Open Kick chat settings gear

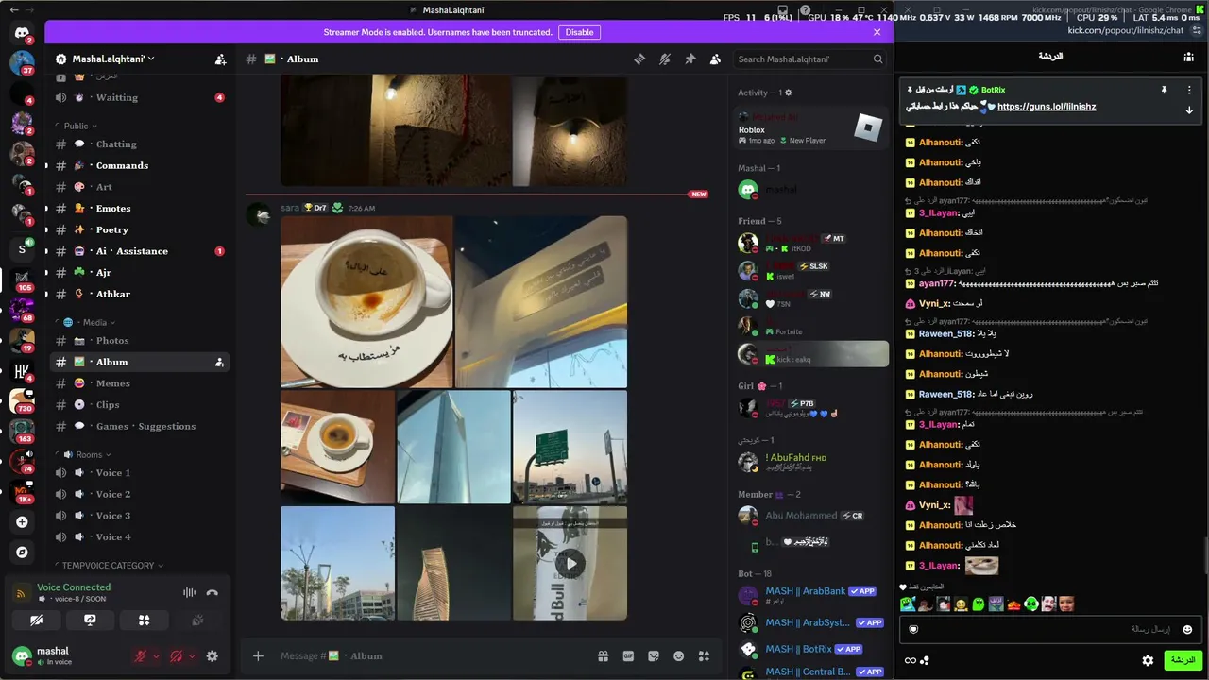click(1148, 660)
